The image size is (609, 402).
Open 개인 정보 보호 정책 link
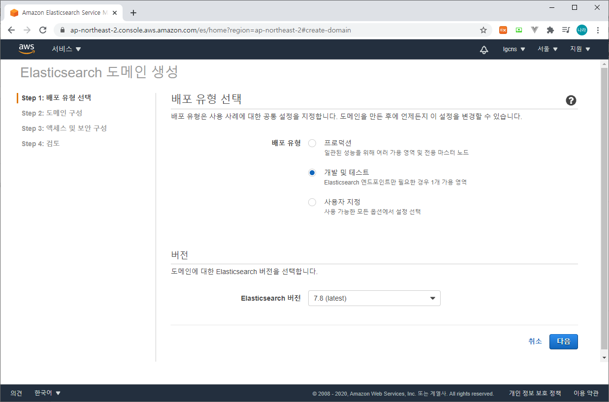tap(535, 393)
